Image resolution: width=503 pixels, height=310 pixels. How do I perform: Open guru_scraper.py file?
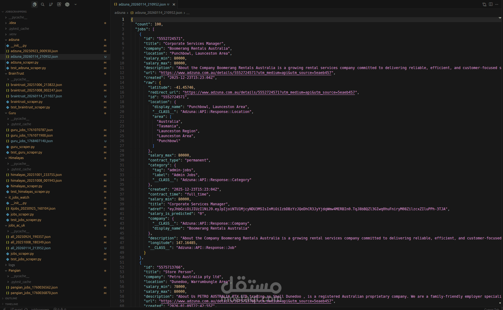(23, 147)
